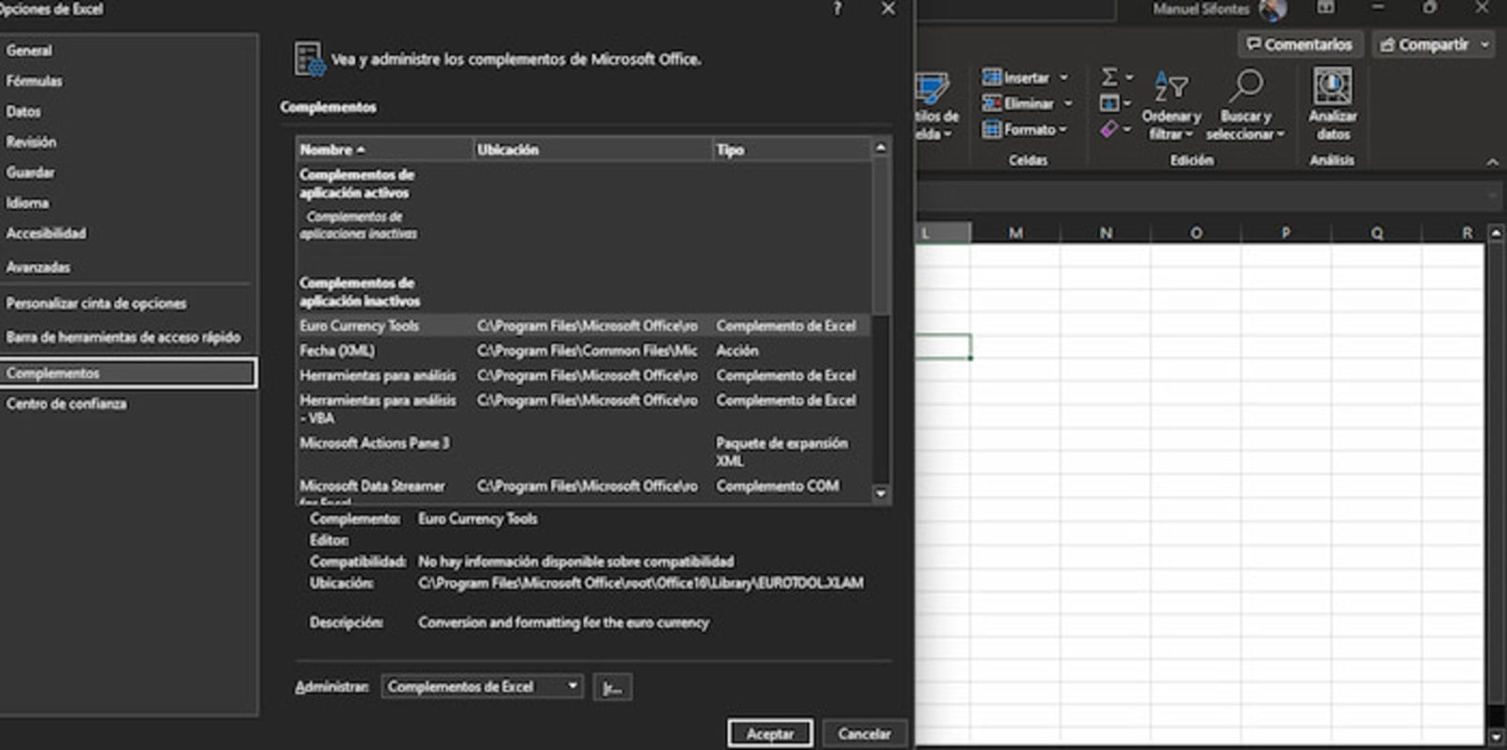Select the Microsoft Actions Pane 3 row

click(x=583, y=452)
